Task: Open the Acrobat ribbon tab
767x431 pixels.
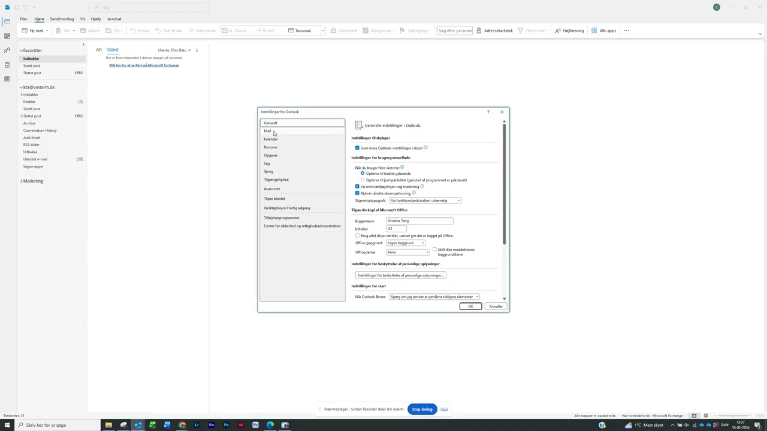Action: point(114,19)
